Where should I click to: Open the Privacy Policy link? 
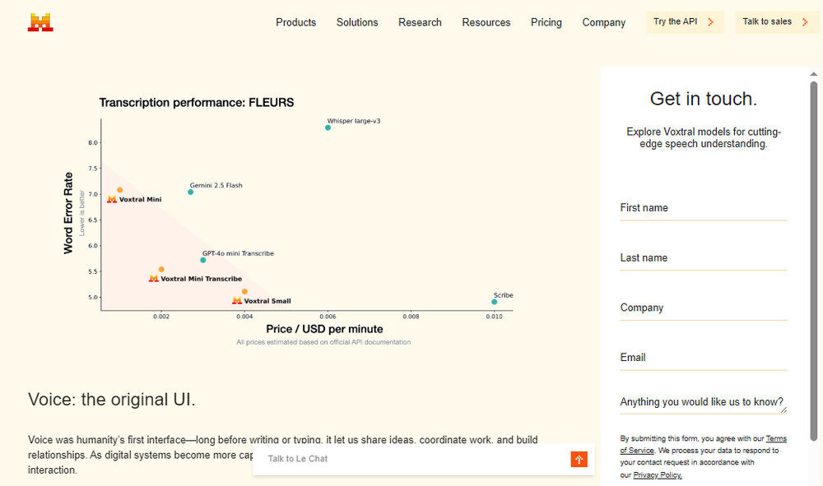656,474
